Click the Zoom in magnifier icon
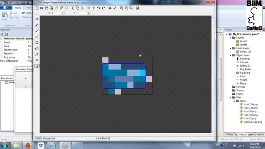Image resolution: width=265 pixels, height=149 pixels. (x=121, y=8)
